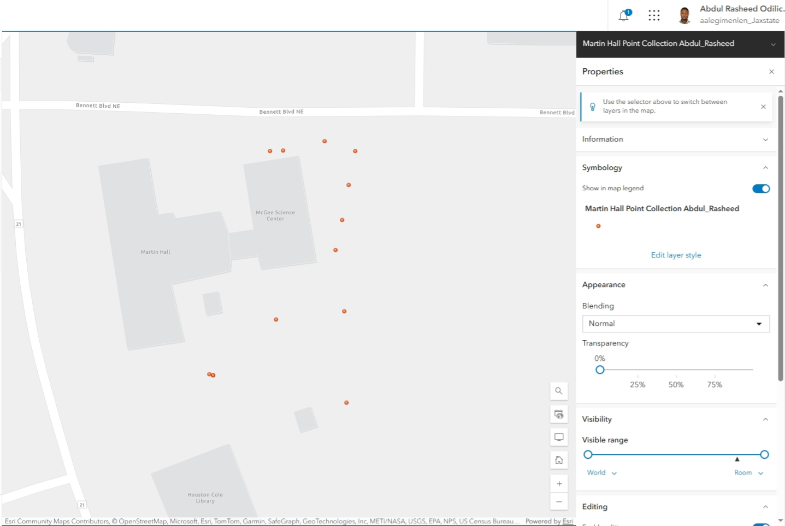
Task: Open the layer selector dropdown
Action: point(773,44)
